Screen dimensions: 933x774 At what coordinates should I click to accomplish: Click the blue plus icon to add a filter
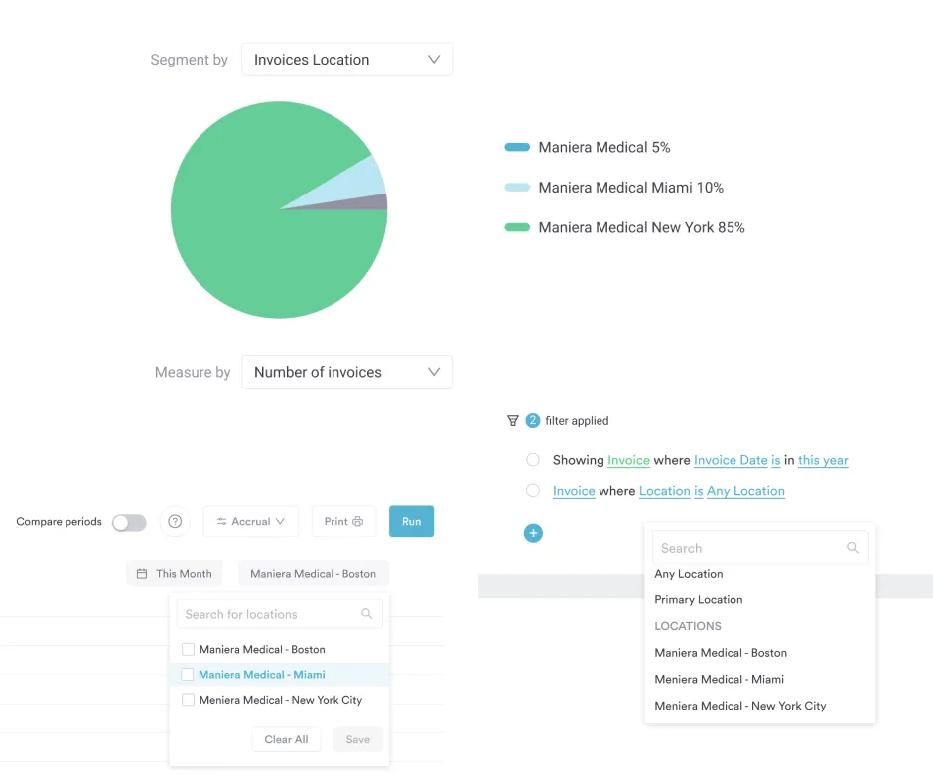(x=533, y=533)
